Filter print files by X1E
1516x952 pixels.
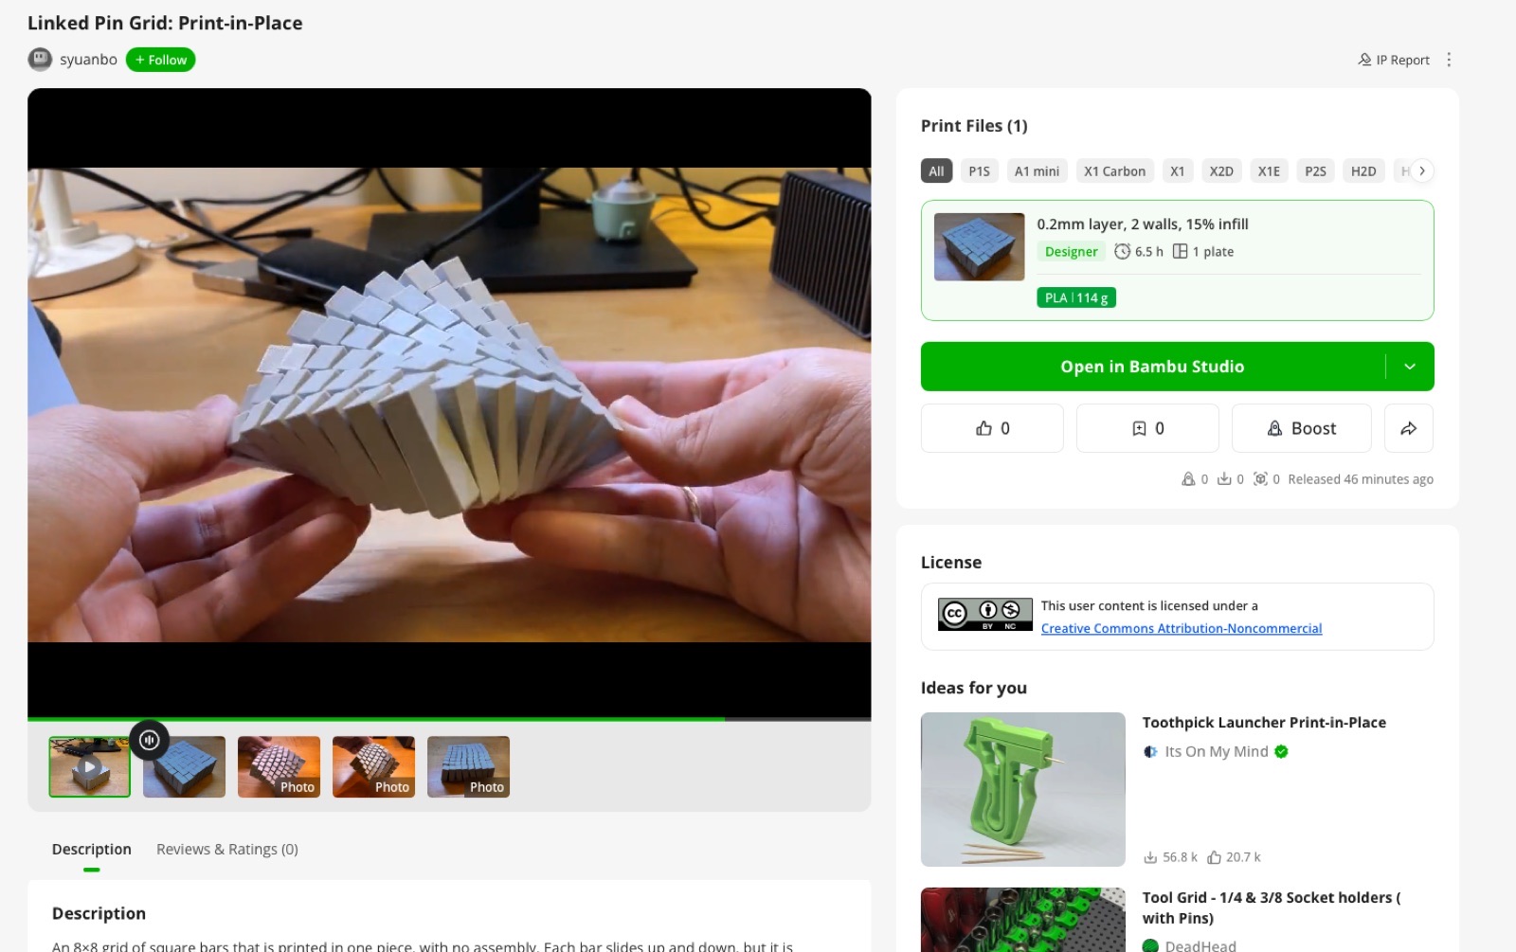[1269, 171]
